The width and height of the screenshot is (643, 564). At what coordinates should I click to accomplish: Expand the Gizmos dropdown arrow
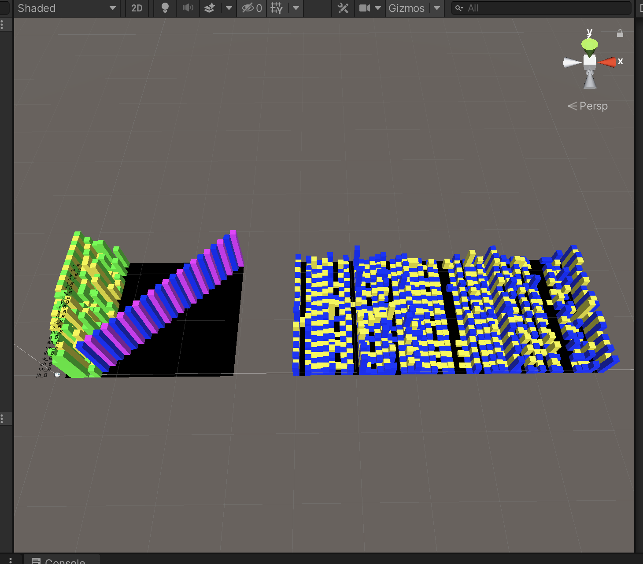(437, 8)
